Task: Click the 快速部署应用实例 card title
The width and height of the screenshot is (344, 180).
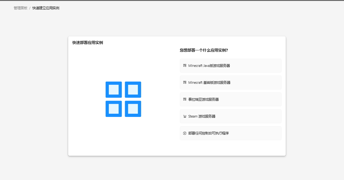Action: coord(88,43)
